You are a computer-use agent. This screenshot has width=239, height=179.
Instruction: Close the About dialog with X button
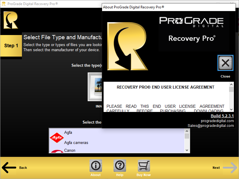(225, 63)
